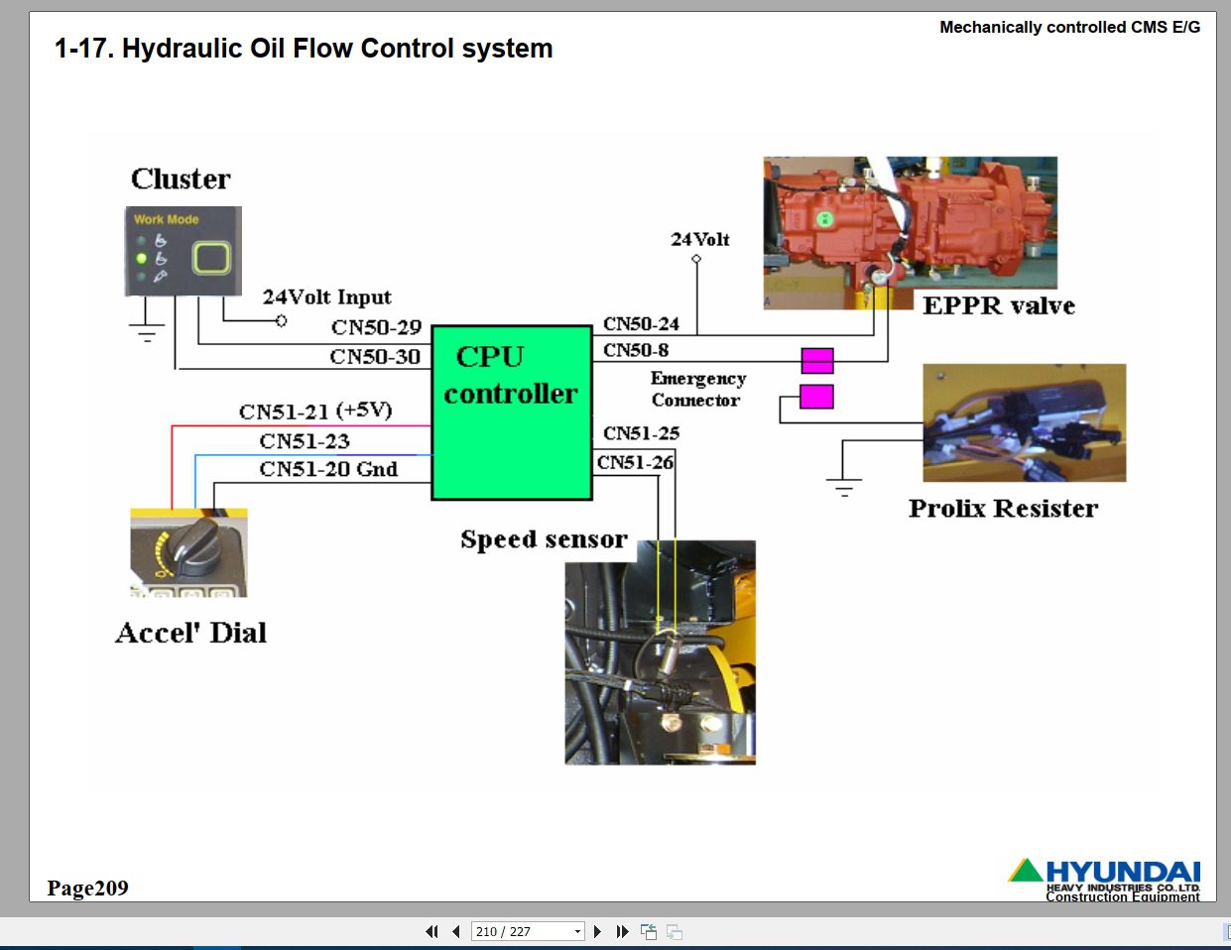The width and height of the screenshot is (1231, 950).
Task: Go to the first page
Action: point(431,931)
